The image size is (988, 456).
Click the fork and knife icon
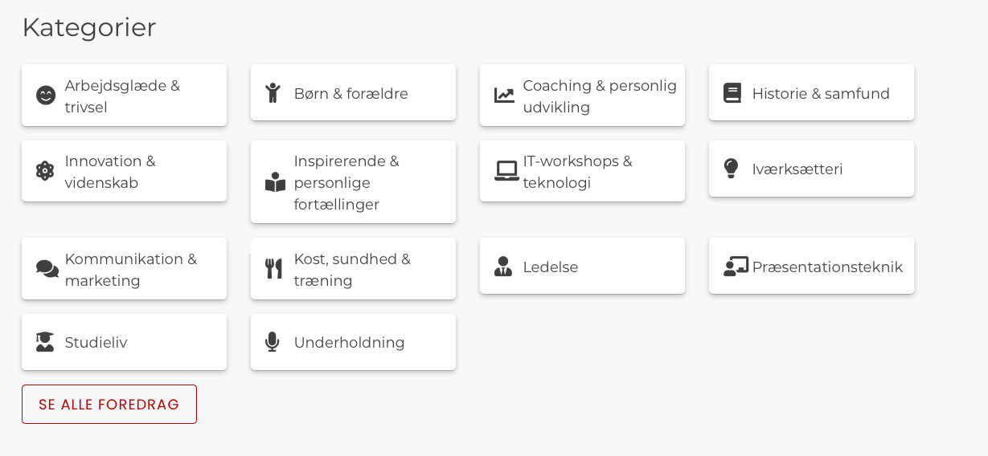(x=273, y=269)
